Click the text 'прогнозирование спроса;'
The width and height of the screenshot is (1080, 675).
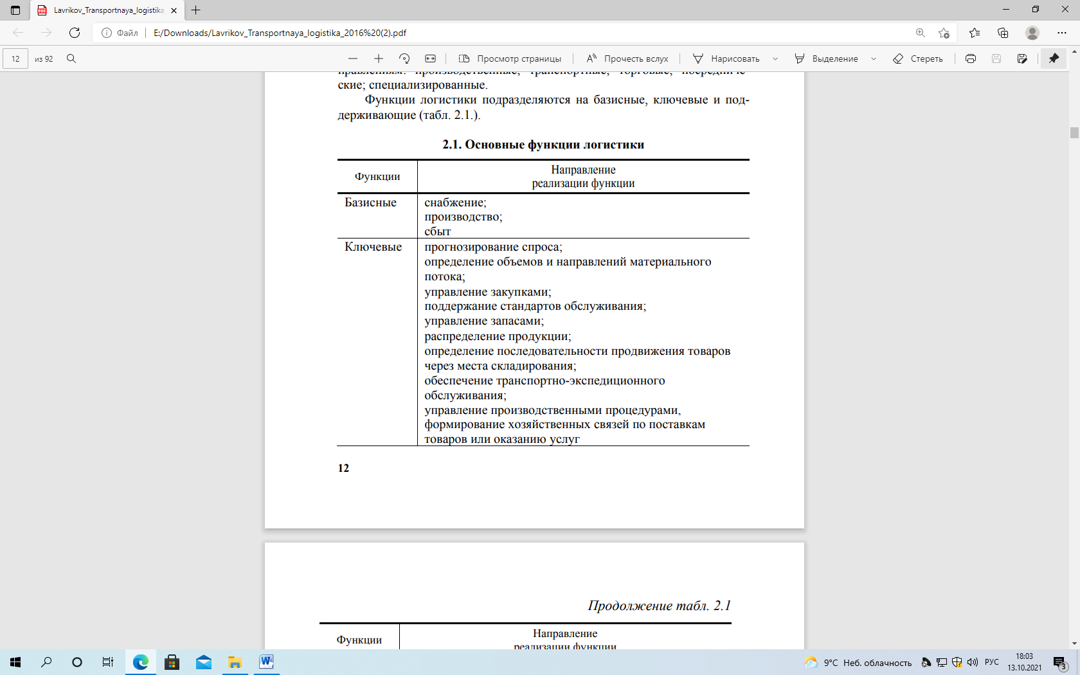(493, 247)
